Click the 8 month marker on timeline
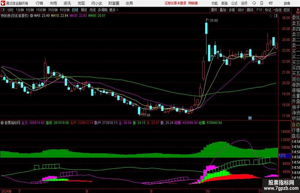Screen dimensions: 300x193 [87, 191]
